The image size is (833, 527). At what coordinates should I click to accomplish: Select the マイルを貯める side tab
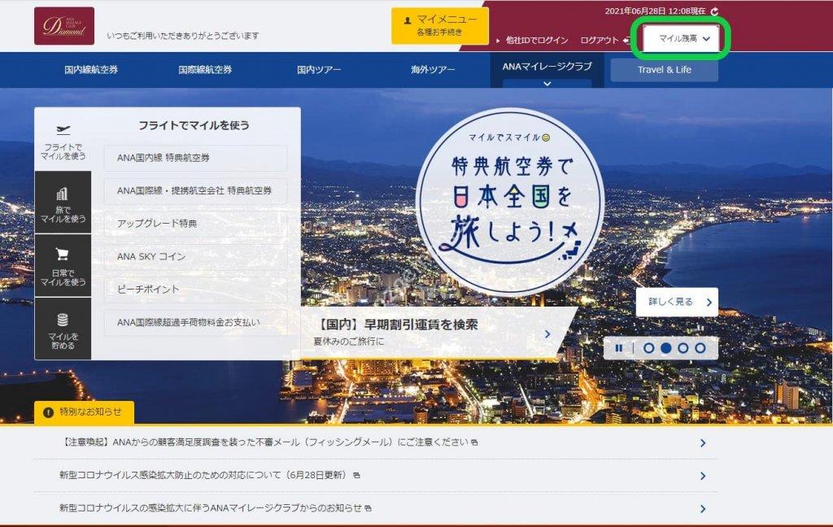(63, 329)
